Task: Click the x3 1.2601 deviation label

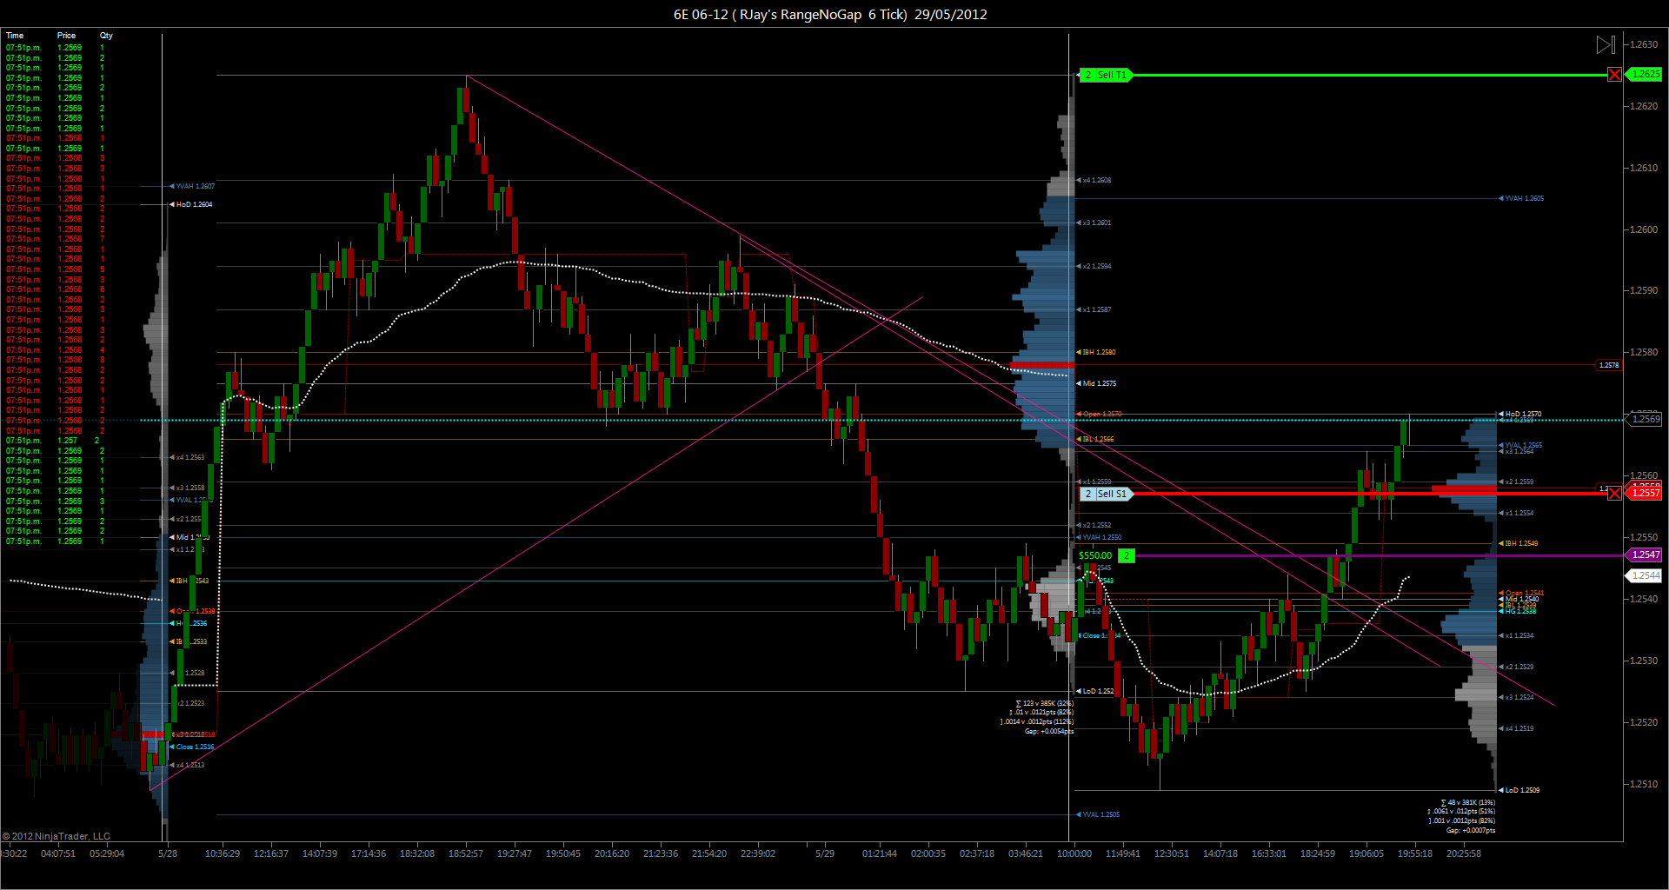Action: pyautogui.click(x=1094, y=223)
